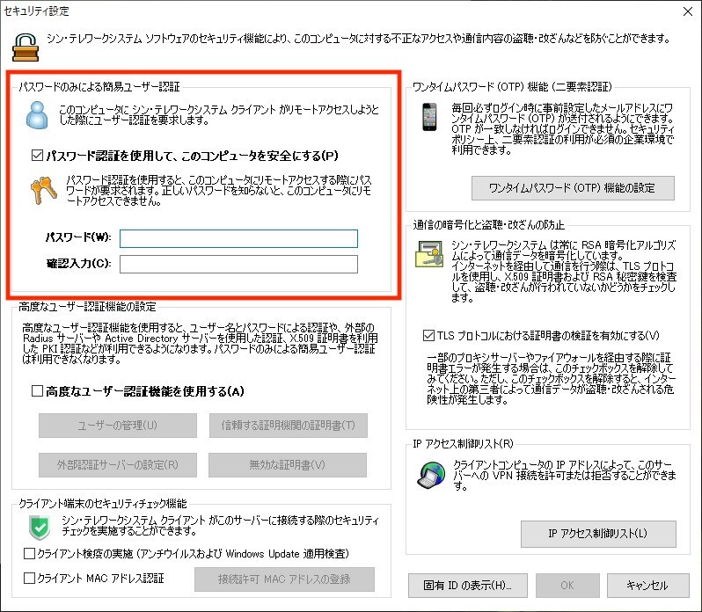This screenshot has width=702, height=612.
Task: Click 外部認証サーバーの設定(R) button
Action: [x=118, y=465]
